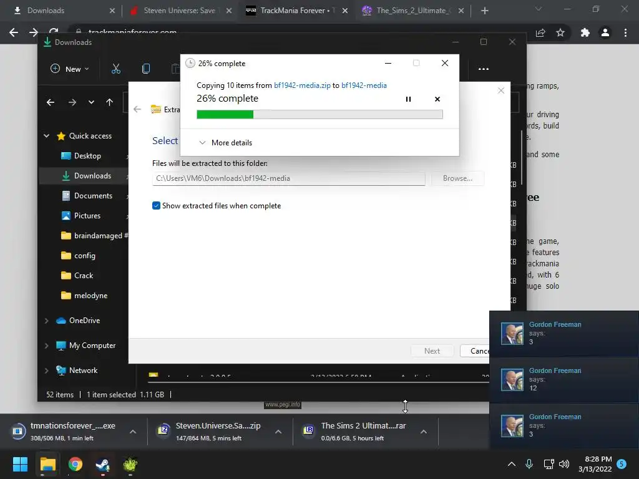Open the New menu in Downloads explorer
639x479 pixels.
(70, 69)
